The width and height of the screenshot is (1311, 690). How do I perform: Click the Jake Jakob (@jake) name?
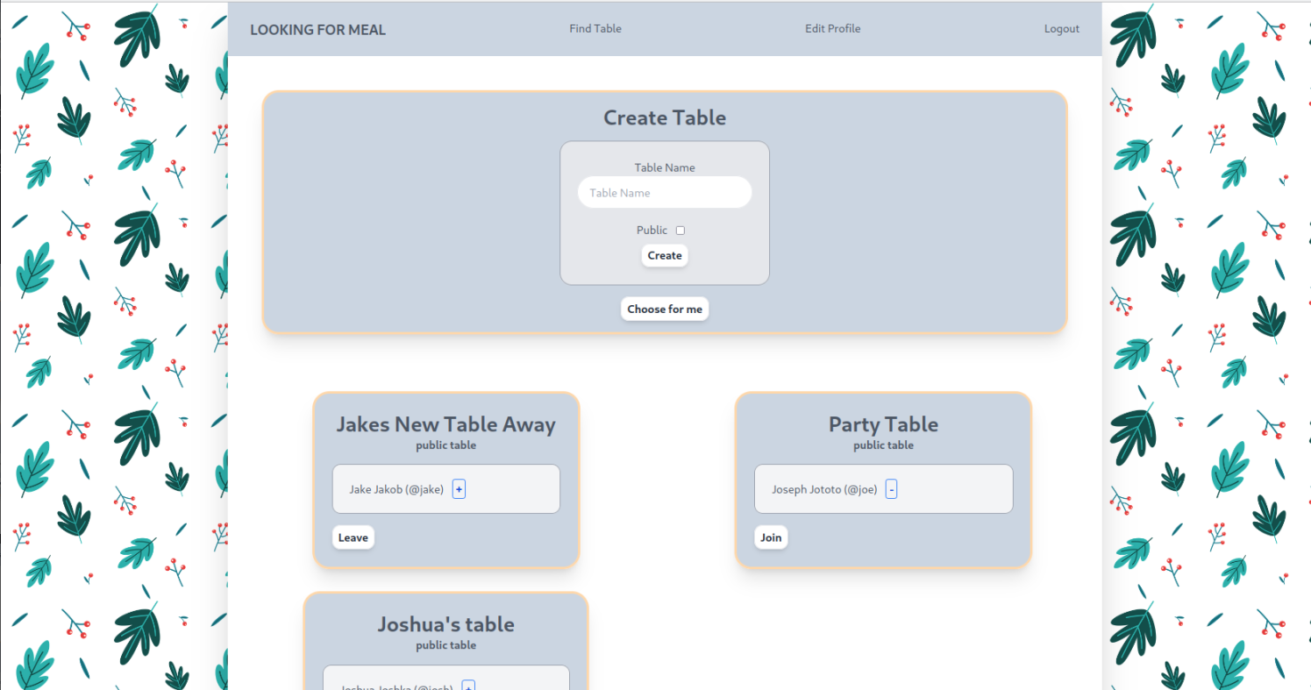[396, 489]
